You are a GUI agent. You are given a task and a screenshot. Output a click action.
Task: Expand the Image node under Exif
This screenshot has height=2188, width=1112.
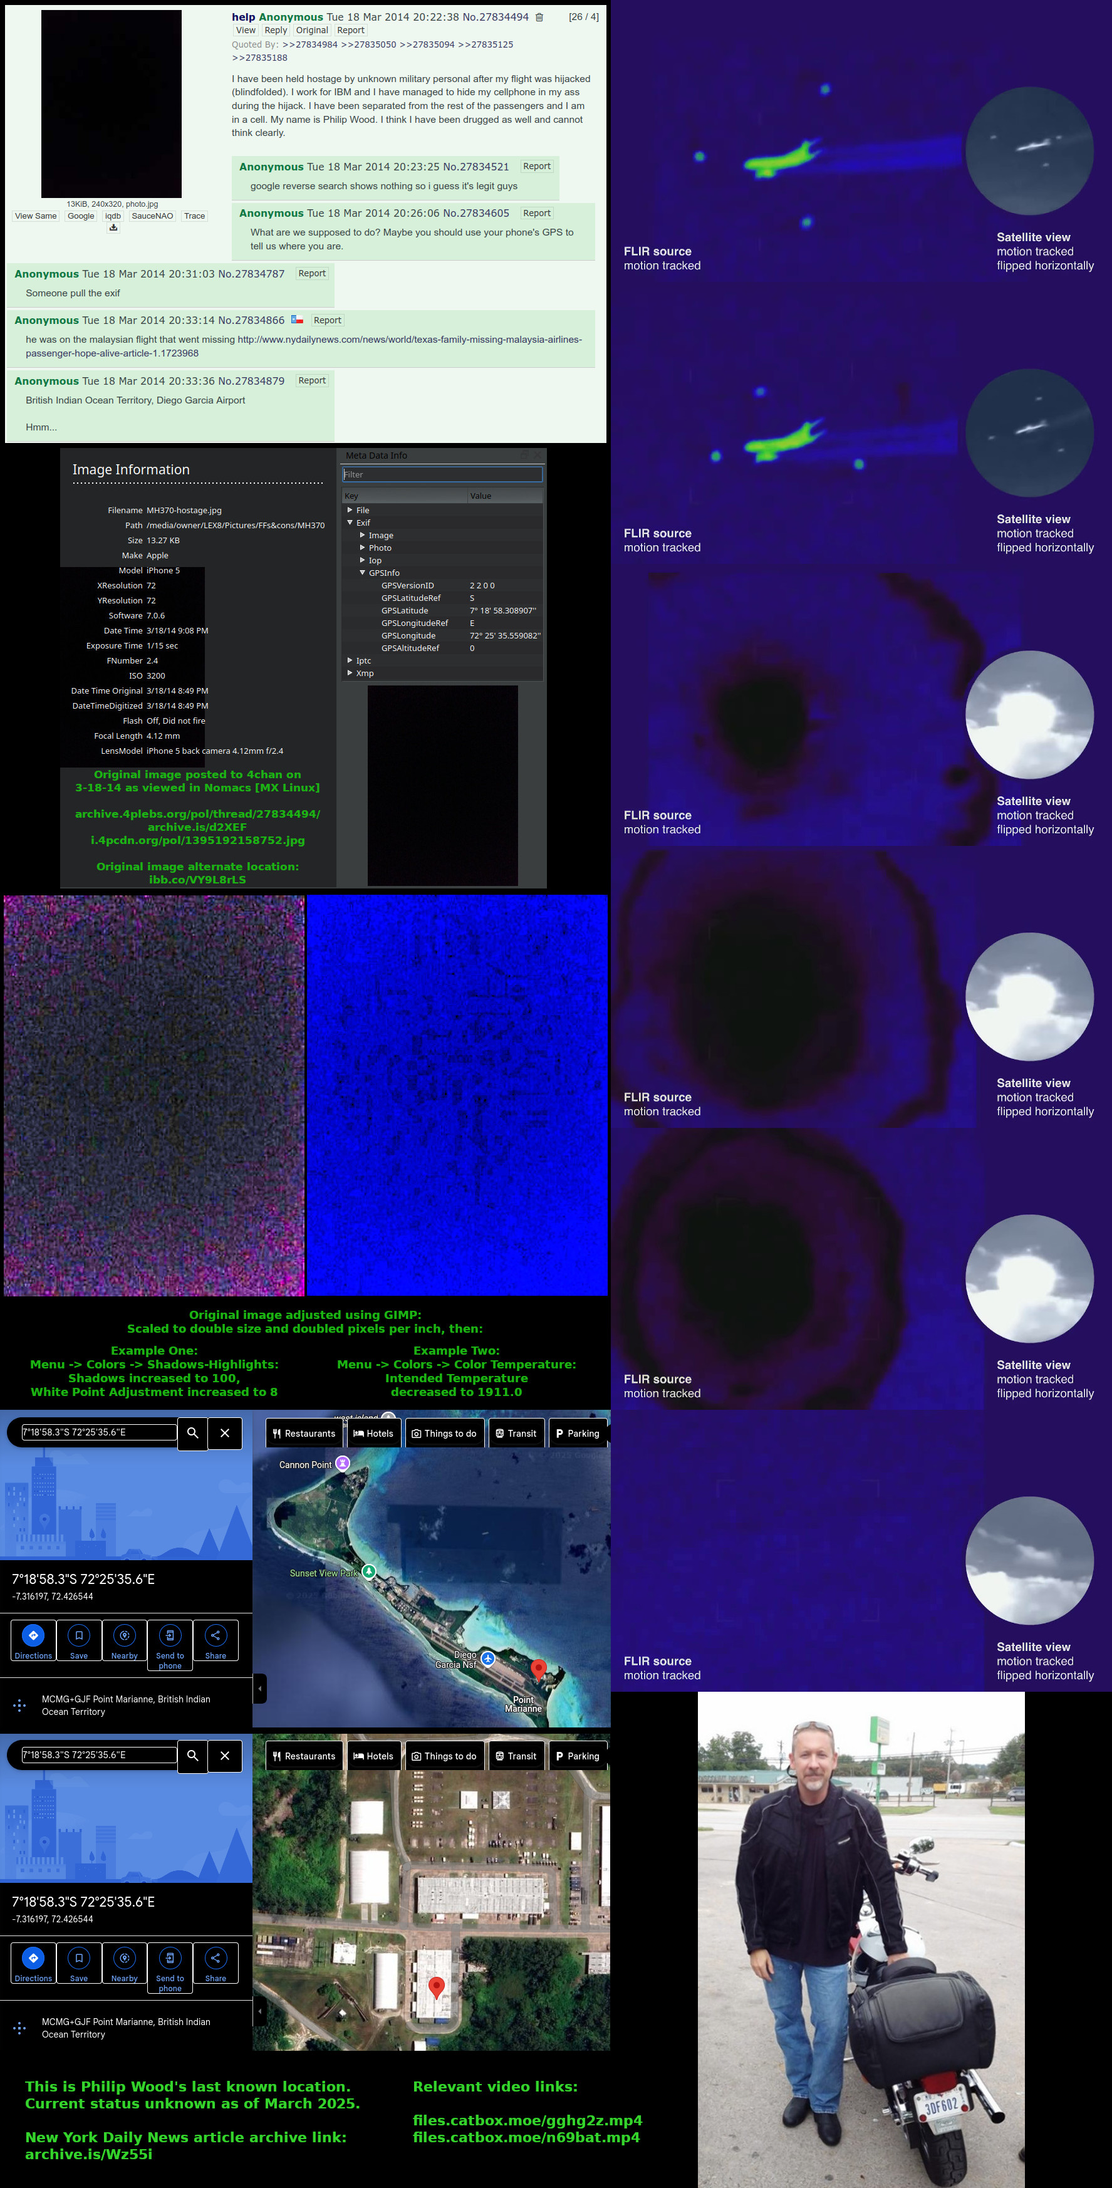tap(363, 535)
